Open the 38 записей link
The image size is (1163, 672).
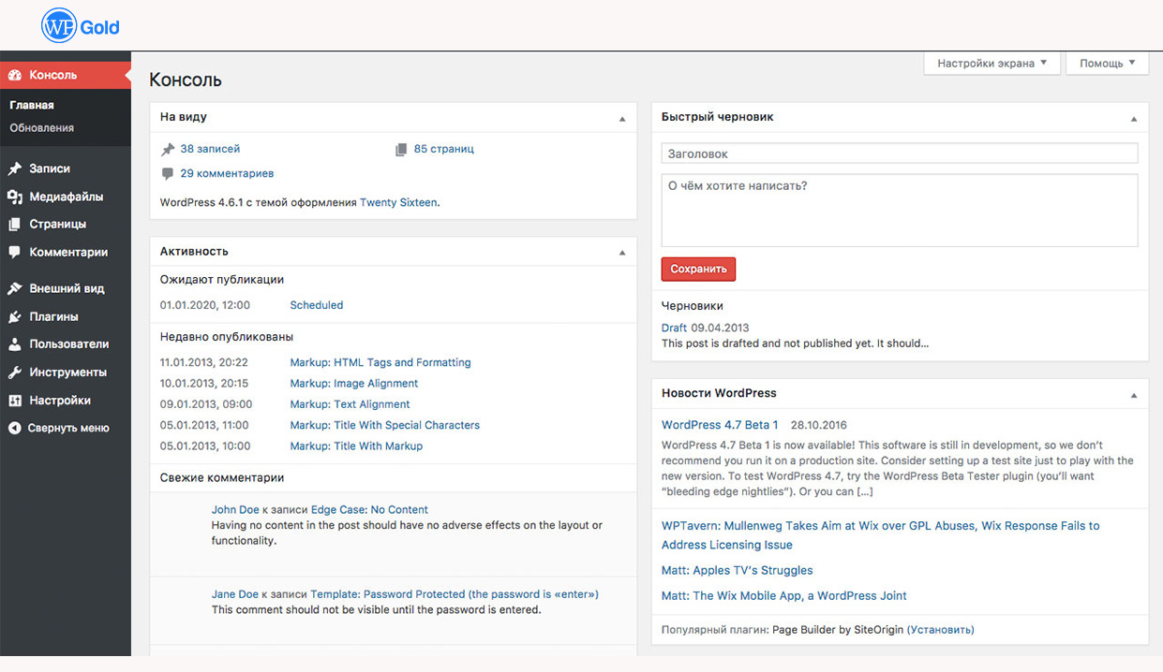210,149
